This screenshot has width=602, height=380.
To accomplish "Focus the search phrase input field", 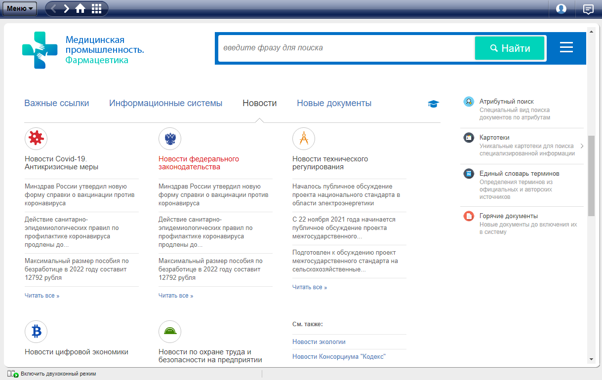I will (346, 48).
